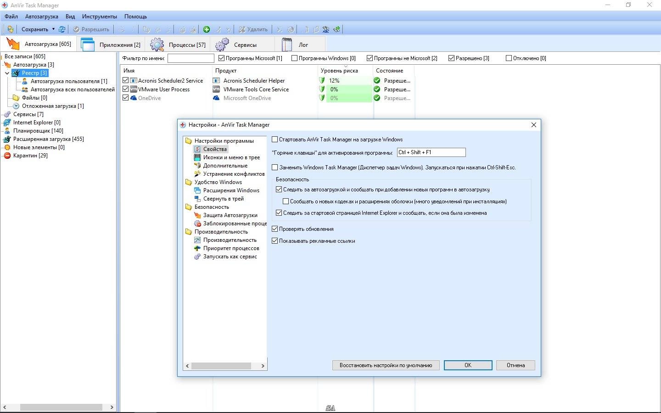The image size is (661, 413).
Task: Click the Удобство Windows folder node
Action: click(x=218, y=182)
